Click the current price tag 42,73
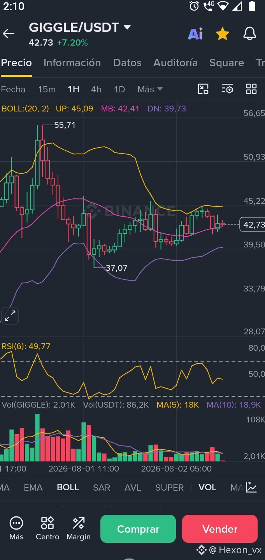Viewport: 265px width, 560px height. coord(252,224)
